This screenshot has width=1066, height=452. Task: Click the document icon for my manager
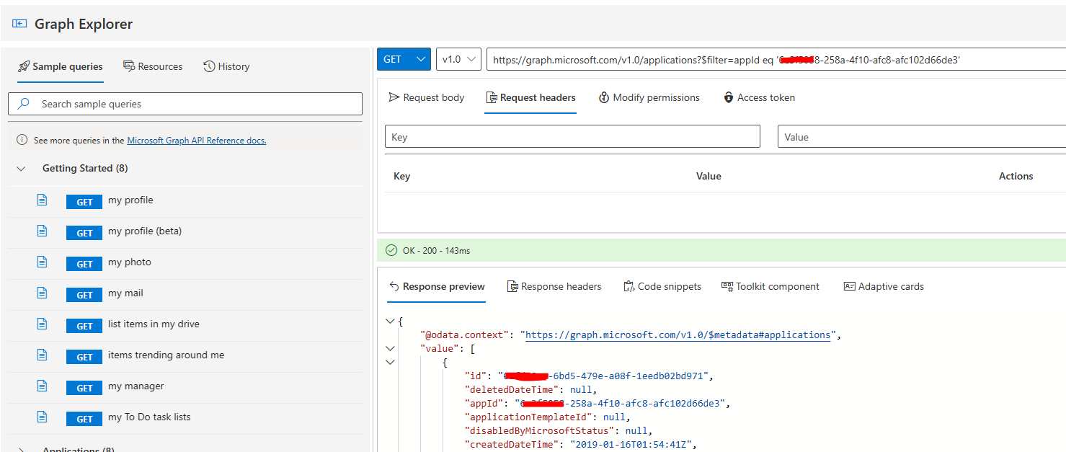(42, 386)
